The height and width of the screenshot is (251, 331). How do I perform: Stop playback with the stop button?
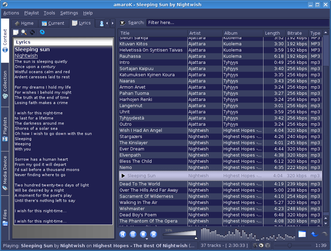[143, 234]
